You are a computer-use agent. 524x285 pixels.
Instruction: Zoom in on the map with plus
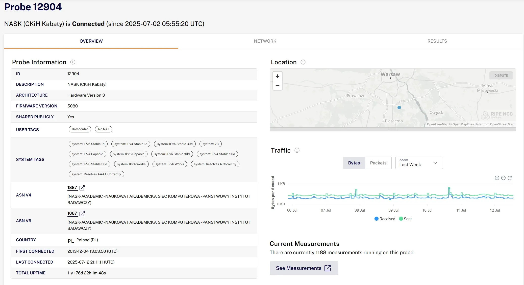(278, 76)
